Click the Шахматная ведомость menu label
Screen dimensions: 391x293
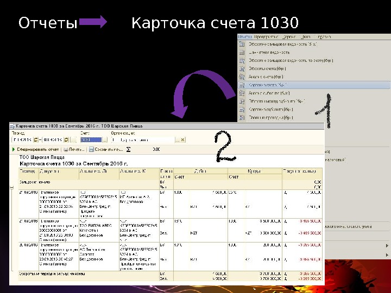point(269,52)
